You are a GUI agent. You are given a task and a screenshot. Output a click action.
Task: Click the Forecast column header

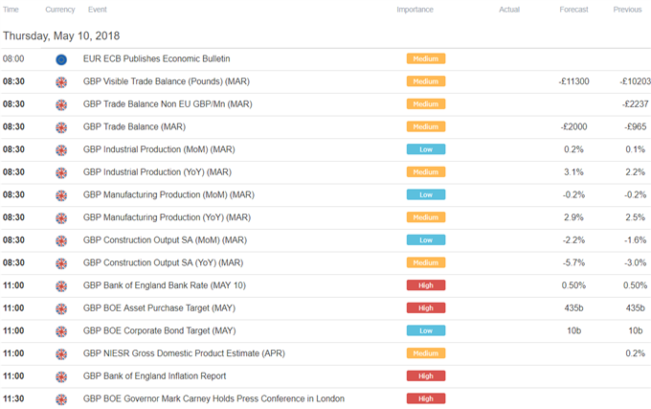(x=573, y=10)
